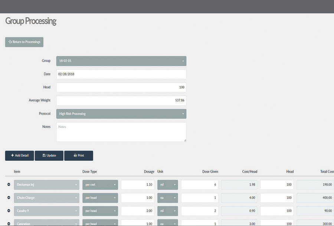The image size is (334, 226).
Task: Click inside the Notes text area
Action: [121, 132]
